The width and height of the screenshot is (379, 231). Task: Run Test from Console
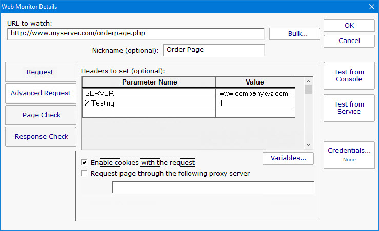point(349,76)
